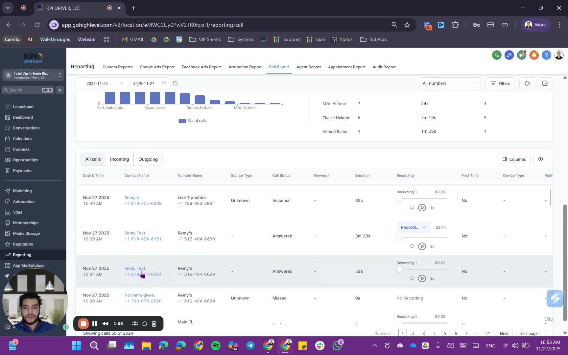Open calendar icon in date range field
568x355 pixels.
click(x=164, y=83)
